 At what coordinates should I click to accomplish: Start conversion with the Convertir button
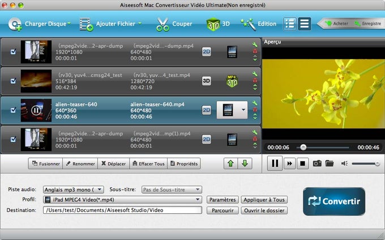(334, 202)
